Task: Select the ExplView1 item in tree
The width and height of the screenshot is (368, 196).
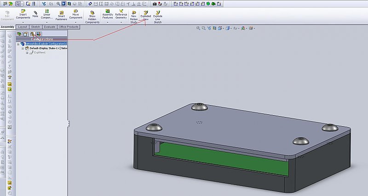Action: 40,52
